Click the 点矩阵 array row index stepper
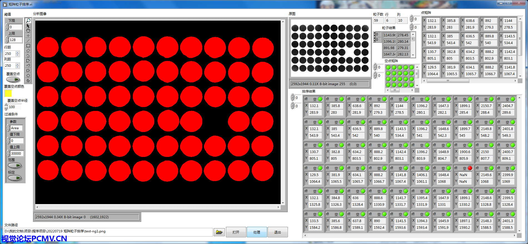This screenshot has width=528, height=244. (x=411, y=19)
